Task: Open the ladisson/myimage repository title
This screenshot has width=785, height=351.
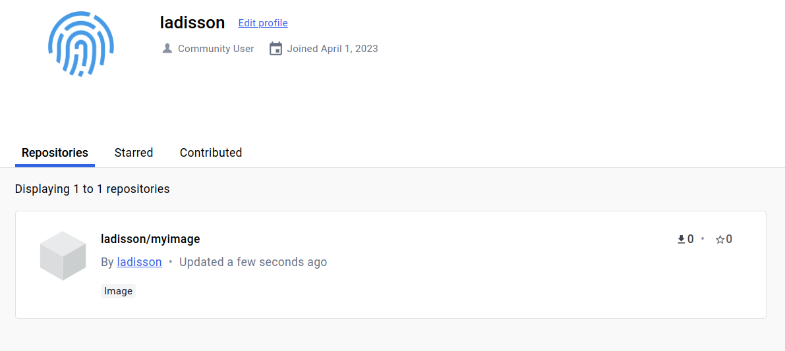Action: coord(150,239)
